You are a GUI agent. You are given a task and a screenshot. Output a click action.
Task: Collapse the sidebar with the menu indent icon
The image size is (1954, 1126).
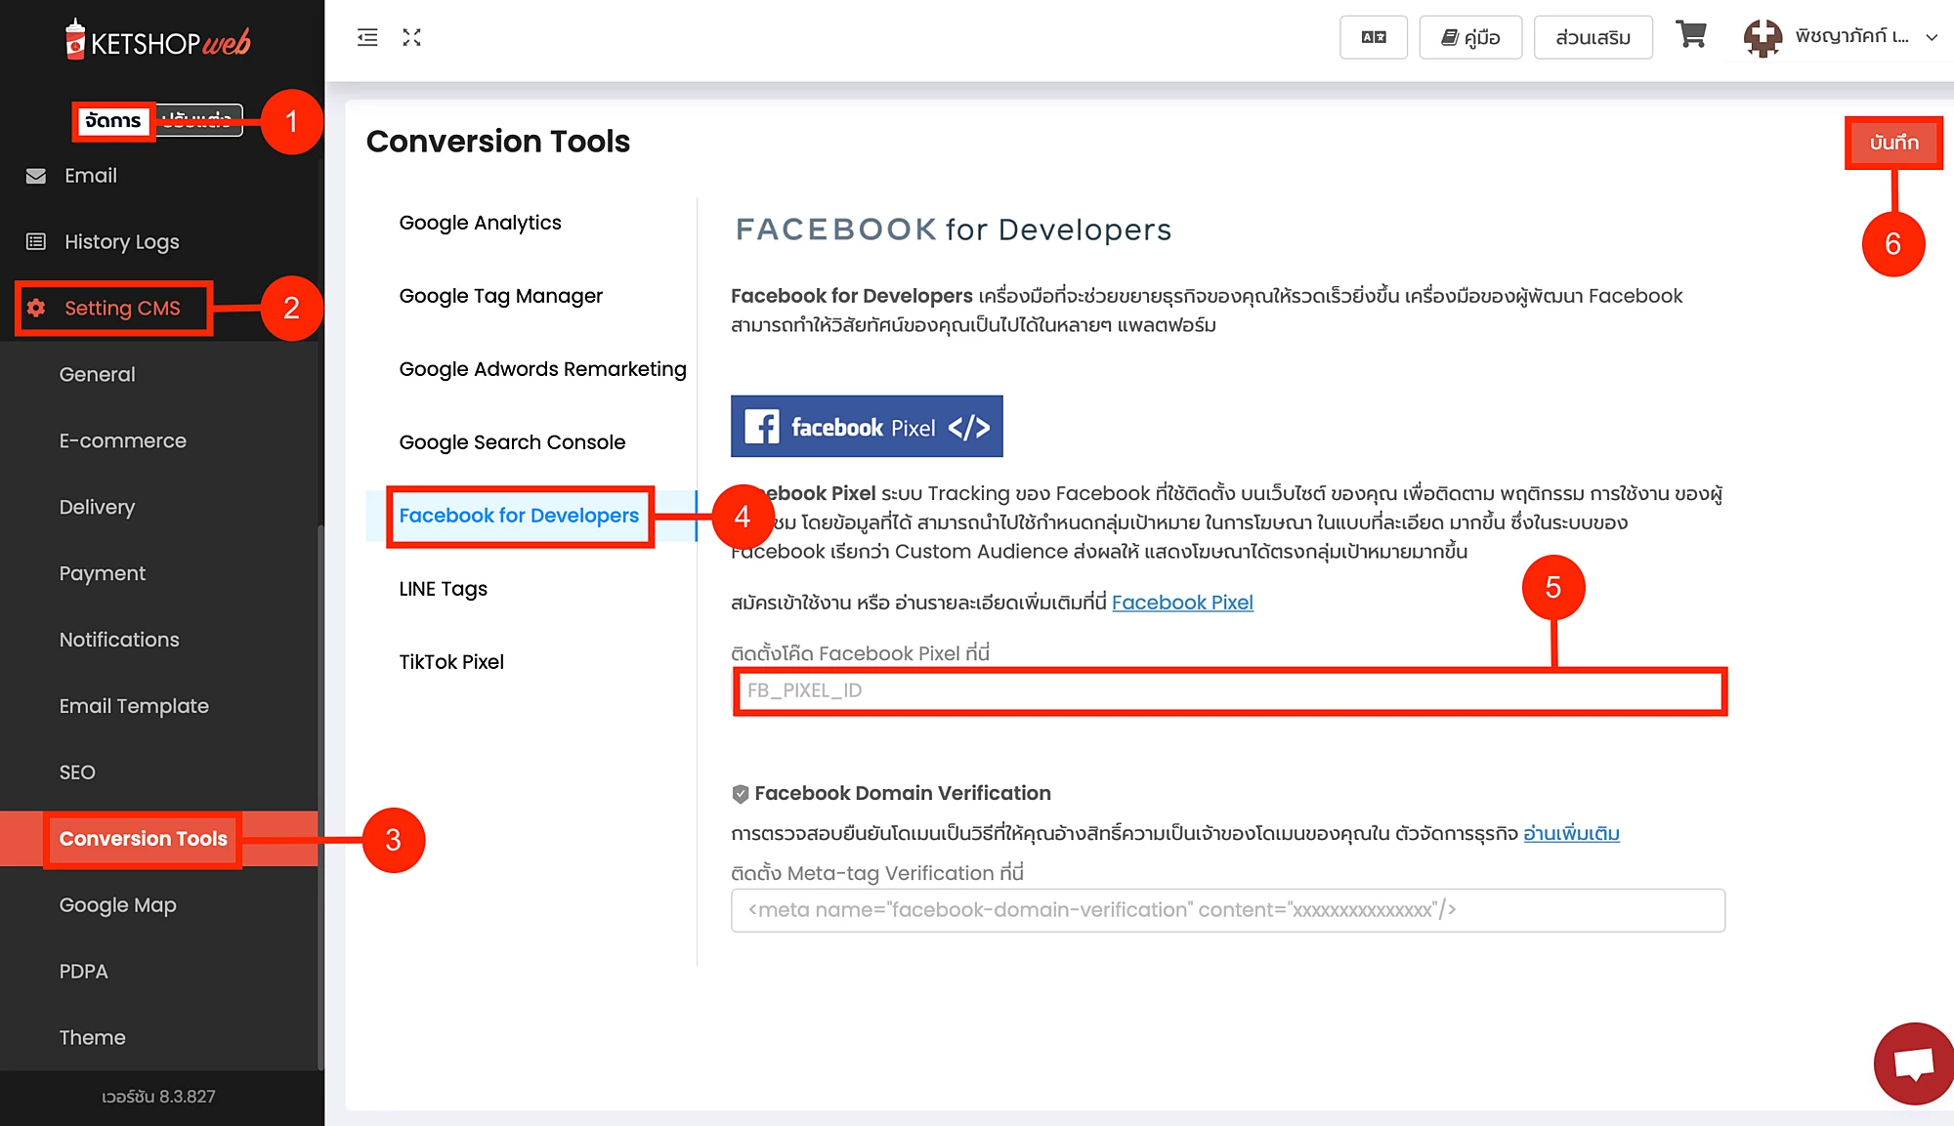[x=367, y=38]
